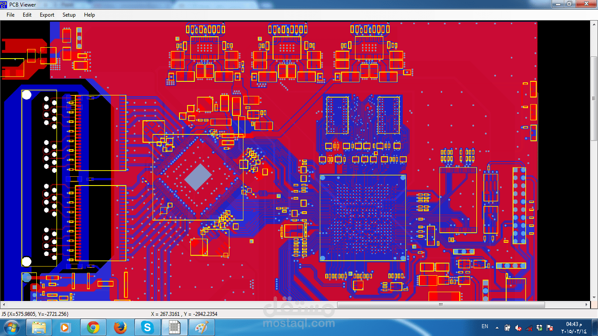Launch the media player taskbar icon

point(65,327)
